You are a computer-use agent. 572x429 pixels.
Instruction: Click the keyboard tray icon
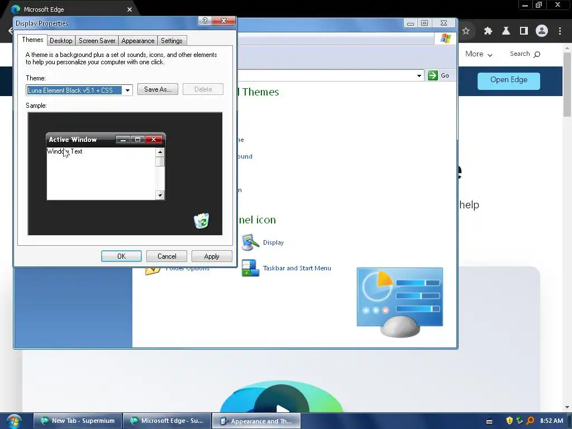tap(489, 421)
